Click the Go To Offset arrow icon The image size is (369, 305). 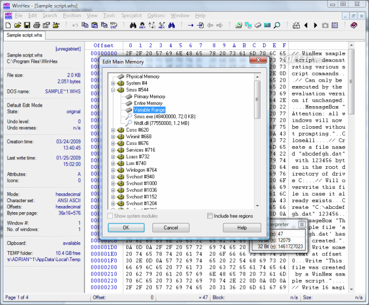(191, 25)
